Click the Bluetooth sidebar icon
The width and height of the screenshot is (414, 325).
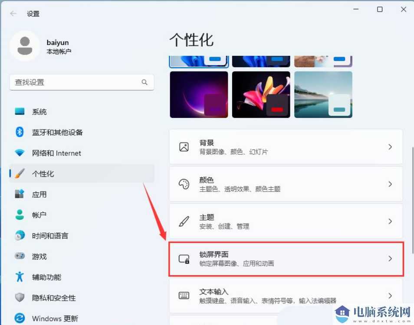click(20, 132)
